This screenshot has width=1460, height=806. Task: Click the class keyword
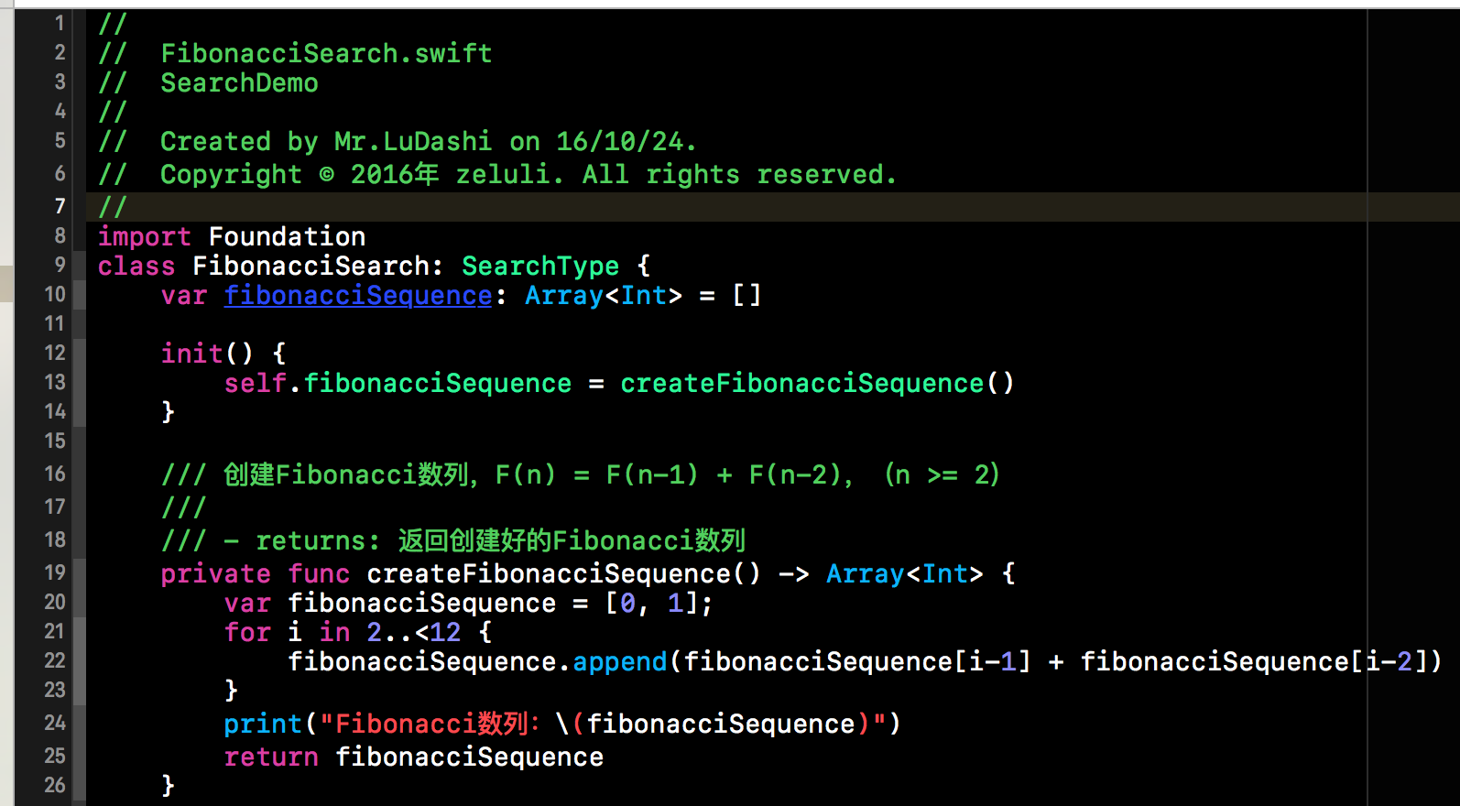click(x=136, y=267)
